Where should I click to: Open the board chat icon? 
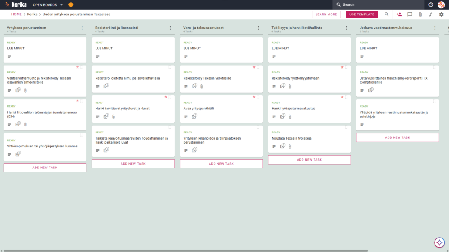coord(410,14)
